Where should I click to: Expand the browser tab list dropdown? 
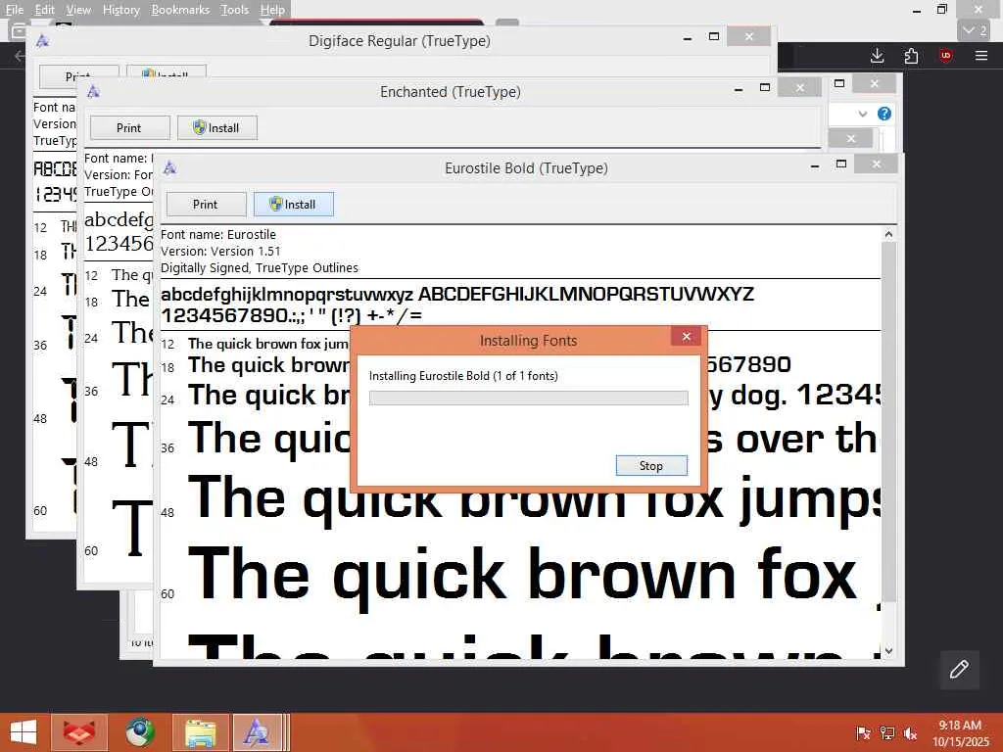click(x=975, y=30)
